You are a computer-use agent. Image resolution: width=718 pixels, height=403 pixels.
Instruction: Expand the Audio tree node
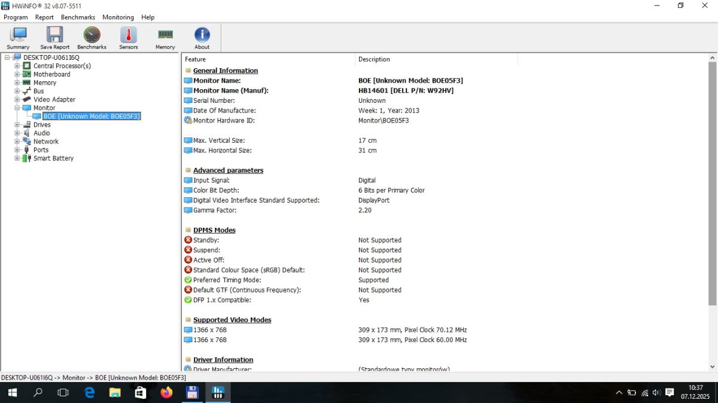(x=17, y=133)
